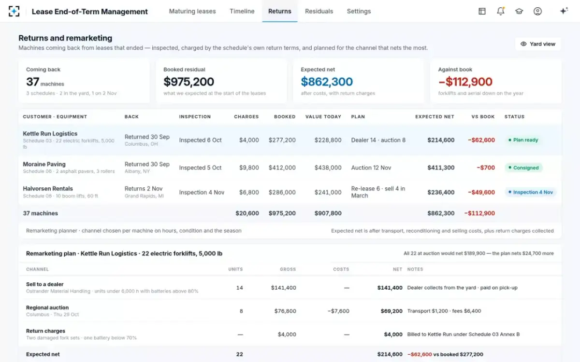Open the sparkle AI assistant icon
This screenshot has height=362, width=580.
point(564,11)
